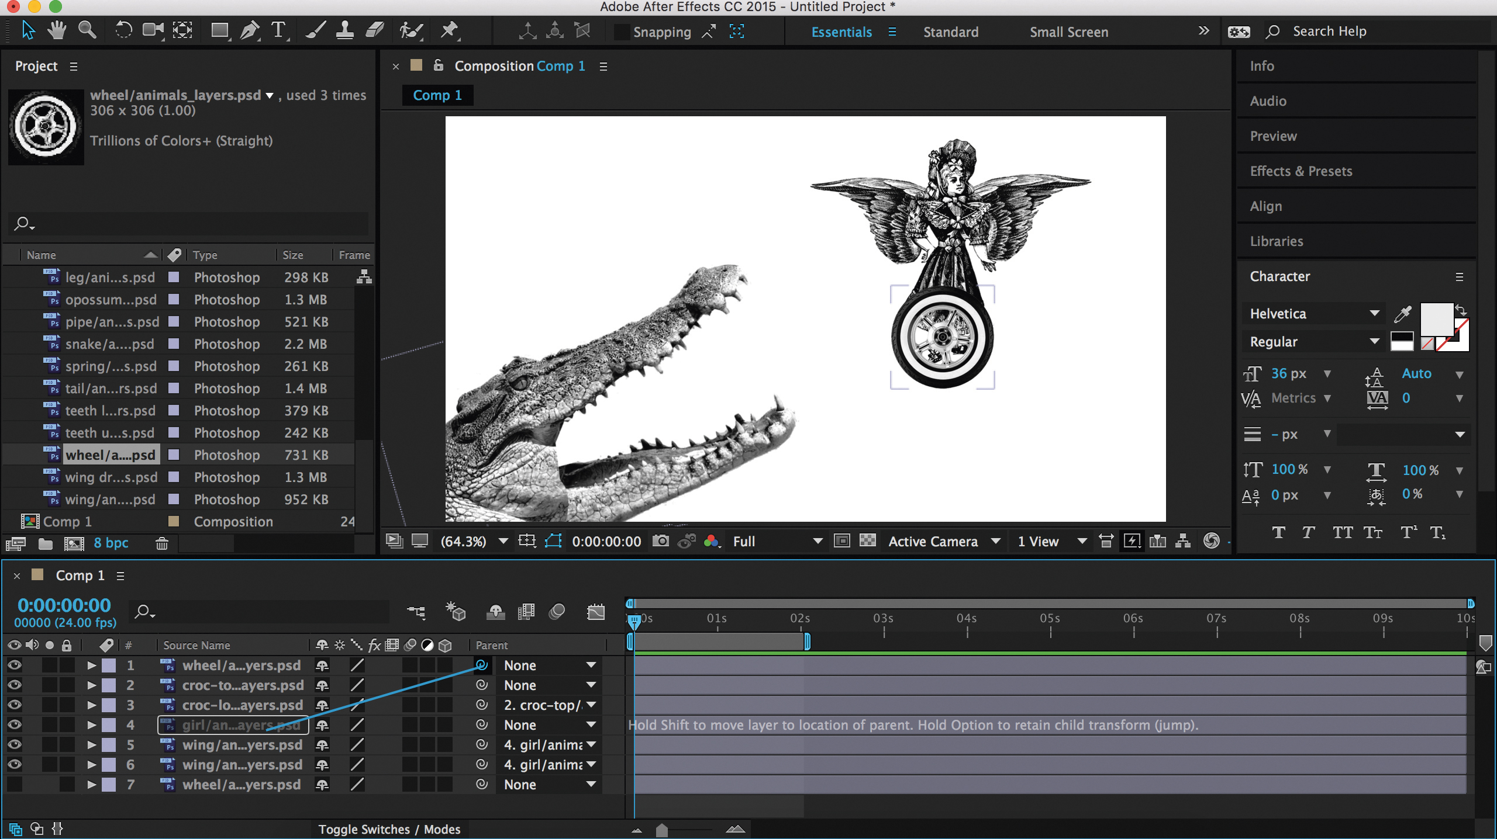The height and width of the screenshot is (839, 1497).
Task: Hide the croc-top layer with eye icon
Action: click(x=15, y=685)
